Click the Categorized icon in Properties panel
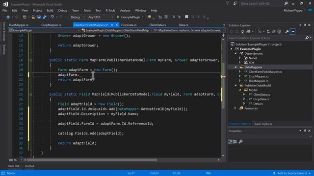This screenshot has height=176, width=314. coord(230,141)
